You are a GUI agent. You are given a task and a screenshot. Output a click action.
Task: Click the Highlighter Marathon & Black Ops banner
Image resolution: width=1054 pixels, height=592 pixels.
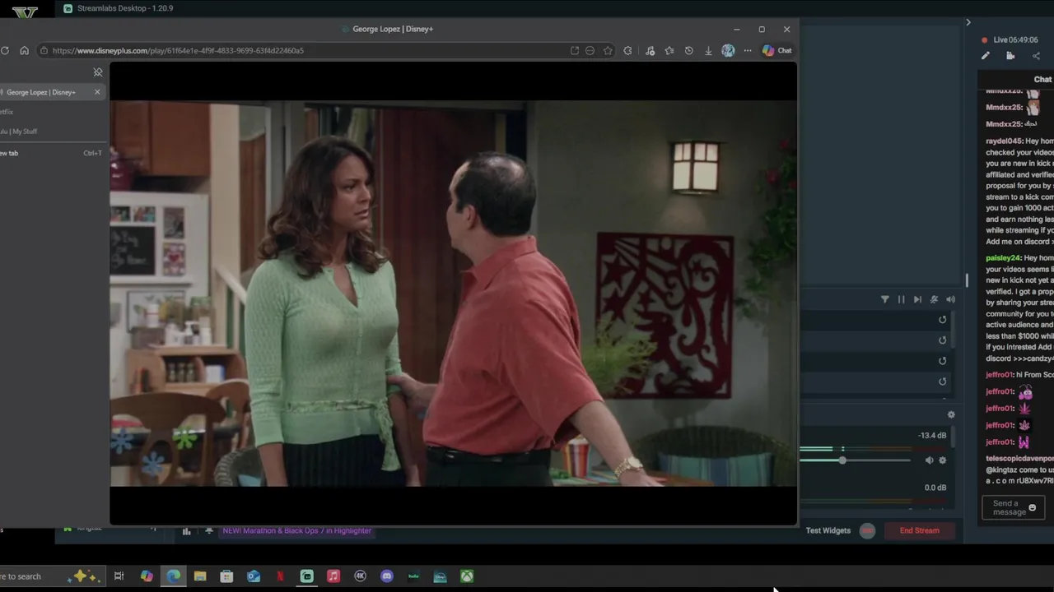coord(296,531)
